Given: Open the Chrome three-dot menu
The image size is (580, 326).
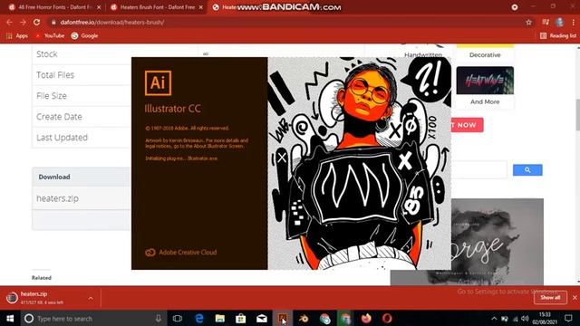Looking at the screenshot, I should [573, 22].
